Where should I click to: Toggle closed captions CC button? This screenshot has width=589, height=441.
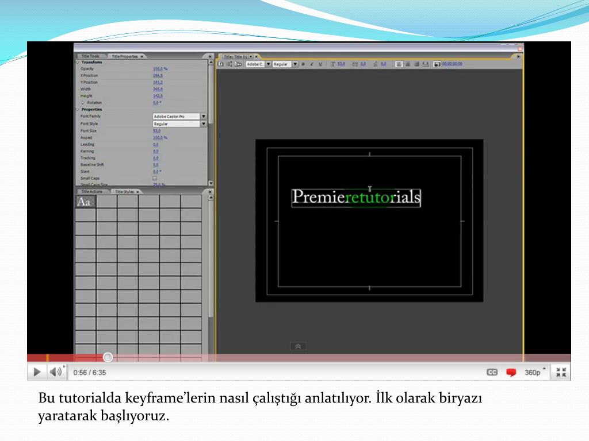point(492,372)
